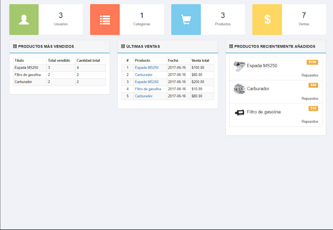Click the Filtro de gasolina thumbnail image
Viewport: 333px width, 230px height.
[x=239, y=112]
